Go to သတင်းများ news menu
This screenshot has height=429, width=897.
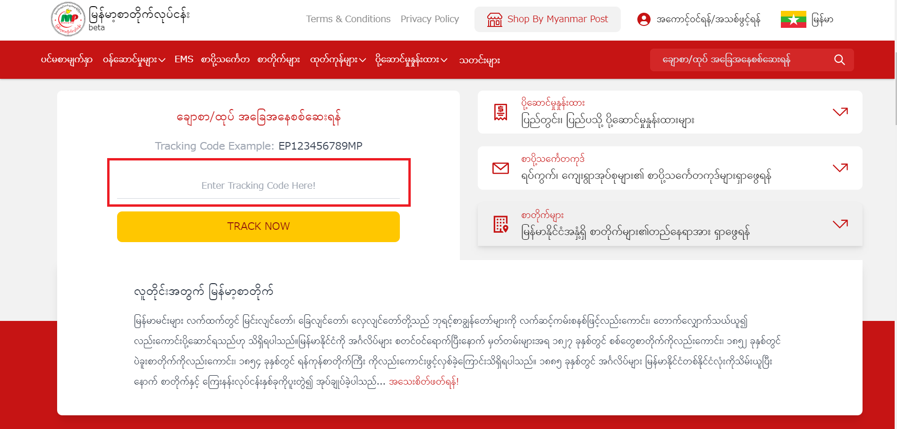coord(479,60)
